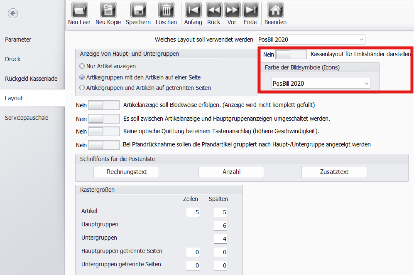Switch to the Servicepauschale section
Screen dimensions: 414x275
click(x=27, y=118)
